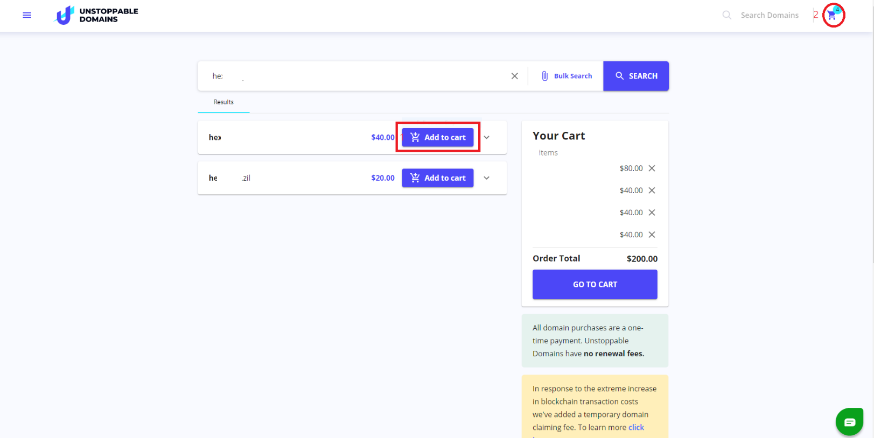Click the Unstoppable Domains logo

97,15
